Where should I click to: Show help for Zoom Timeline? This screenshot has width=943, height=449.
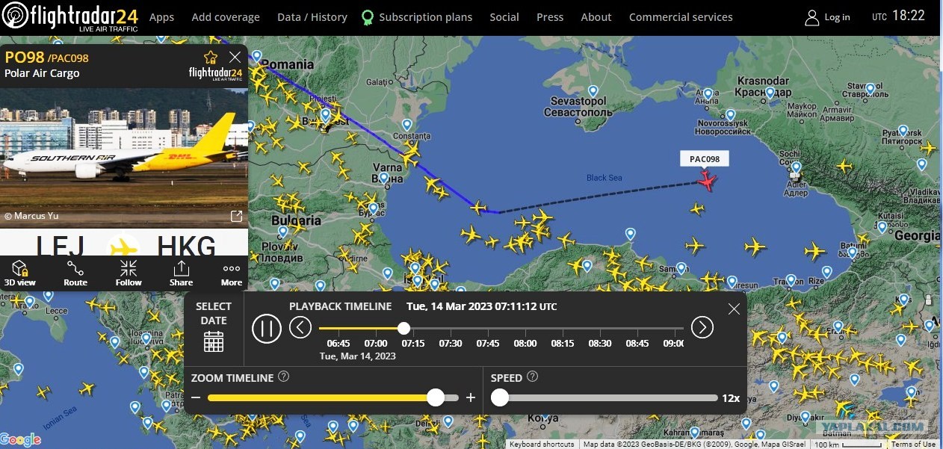click(284, 377)
